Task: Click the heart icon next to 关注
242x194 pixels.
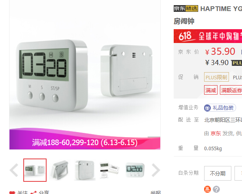Action: 12,192
